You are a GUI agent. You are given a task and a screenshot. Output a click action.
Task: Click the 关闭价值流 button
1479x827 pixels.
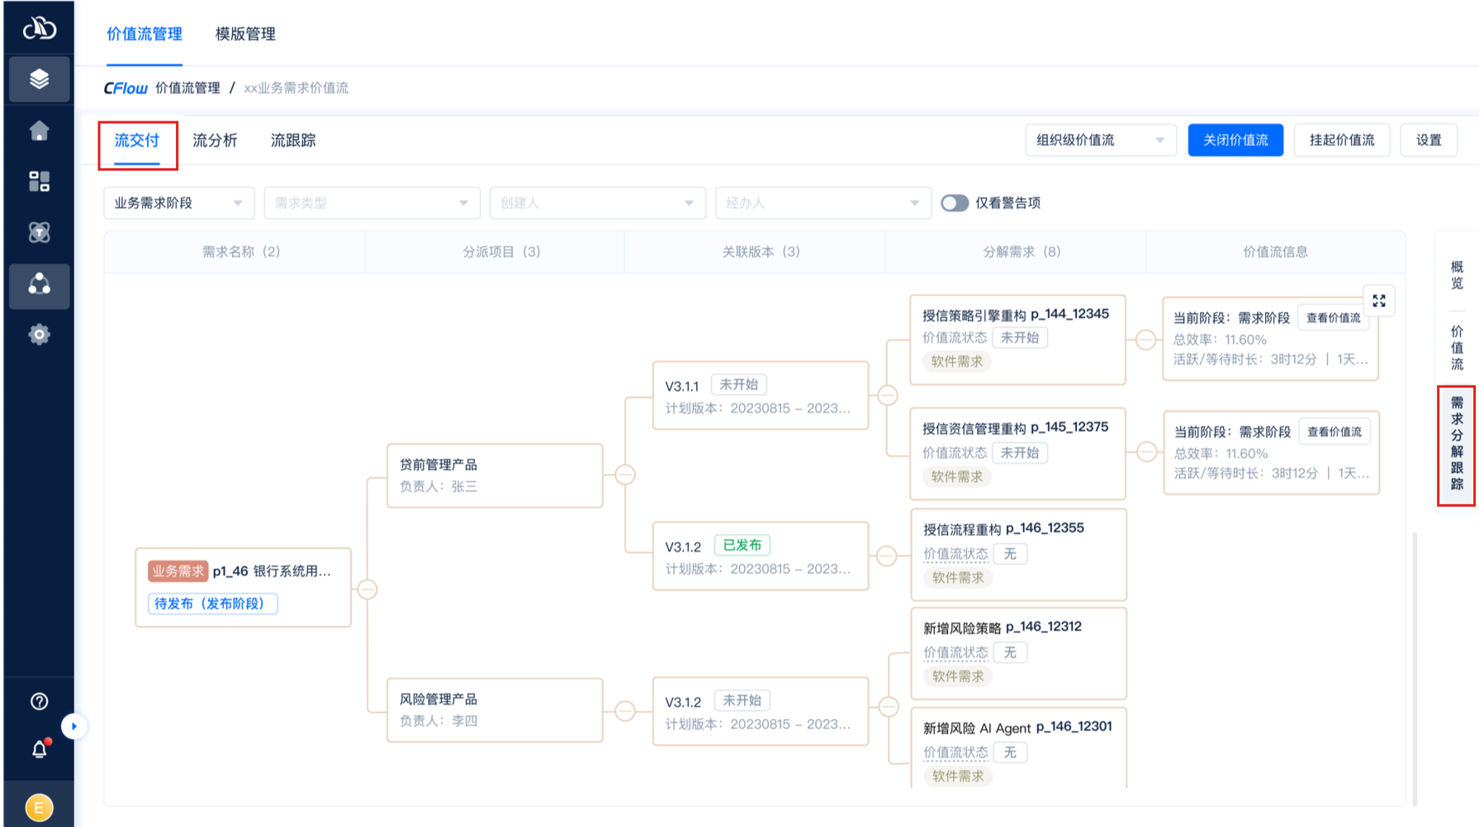tap(1235, 140)
